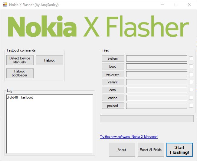Viewport: 197px width, 161px height.
Task: Click the 'dfcfd40f fastboot' log entry
Action: click(x=20, y=97)
